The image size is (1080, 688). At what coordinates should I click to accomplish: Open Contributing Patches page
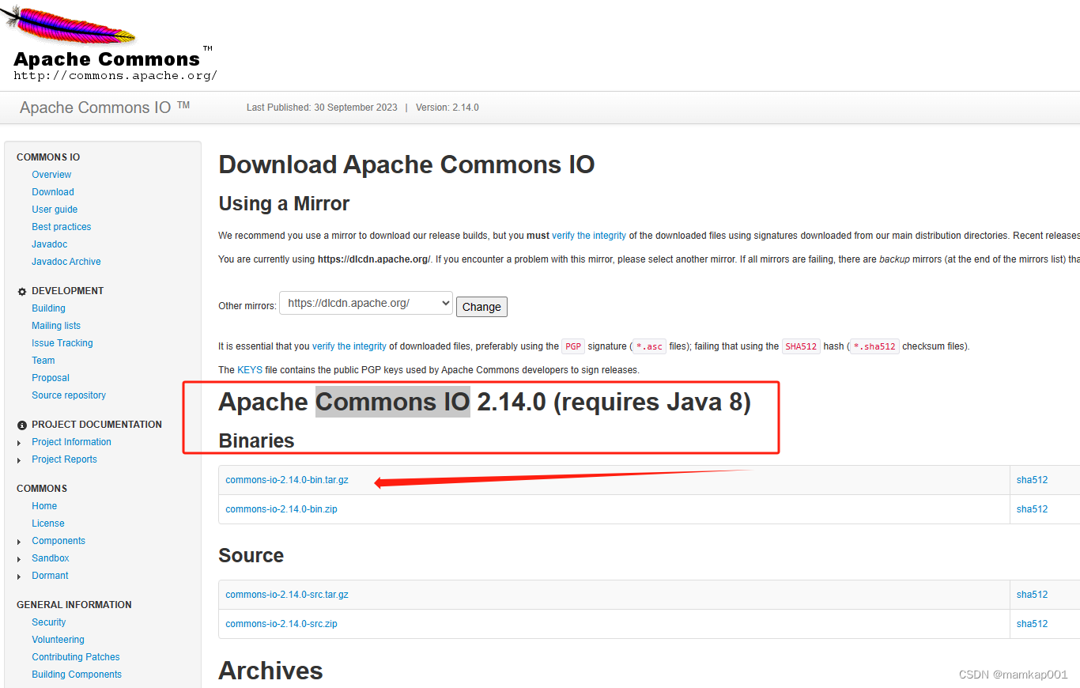click(x=76, y=657)
